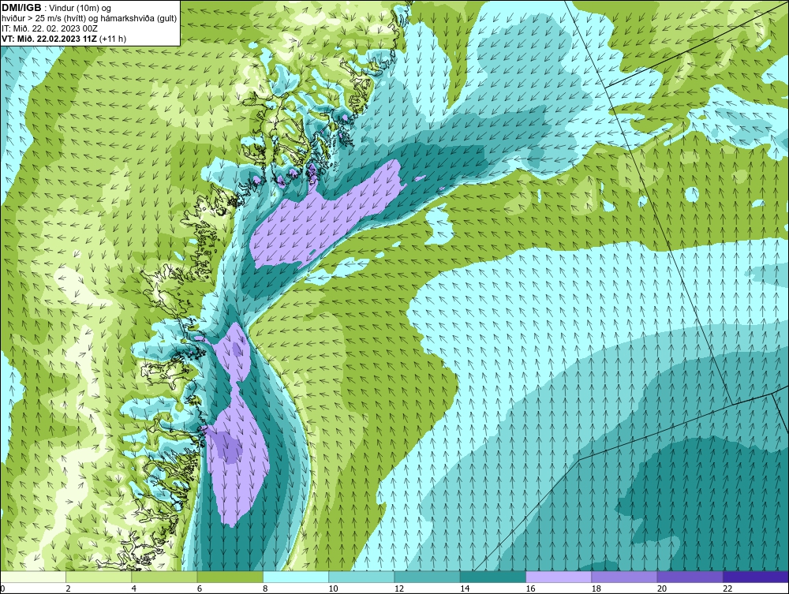Click the legend swatch between 20 and 22

(x=690, y=577)
